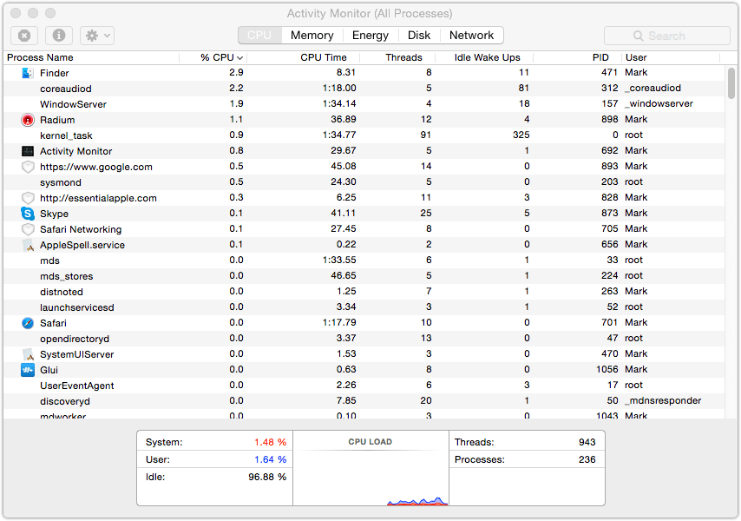Select the launchservicesd process row

click(x=364, y=307)
